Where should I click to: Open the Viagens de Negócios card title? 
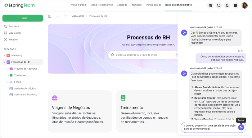(x=71, y=108)
